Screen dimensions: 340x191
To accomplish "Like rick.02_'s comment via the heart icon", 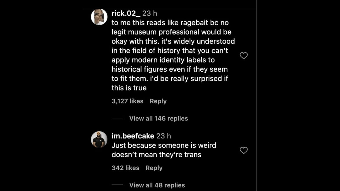I will 244,56.
